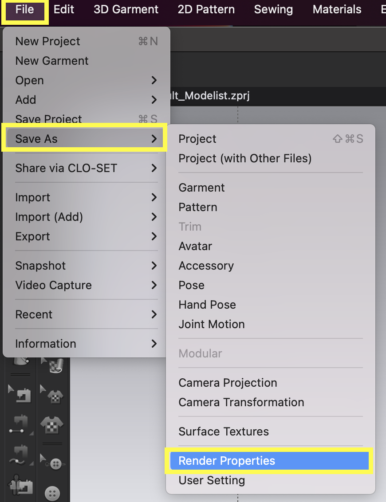Select Surface Textures save option
Screen dimensions: 386x502
pyautogui.click(x=224, y=431)
